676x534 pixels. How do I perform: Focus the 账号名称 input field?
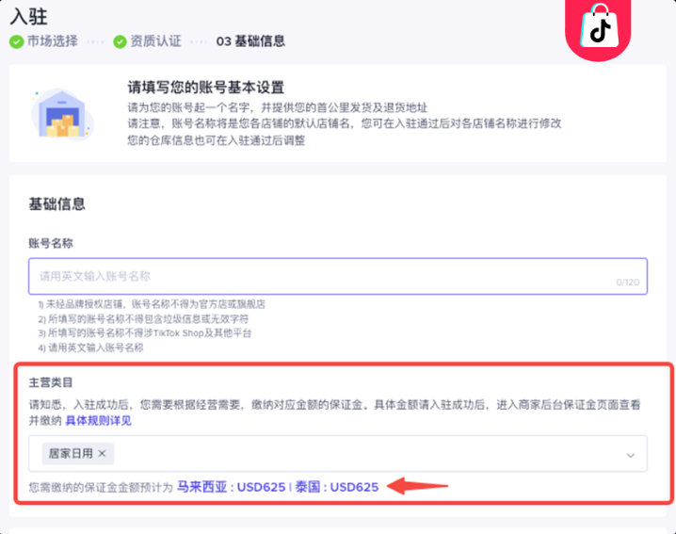[x=338, y=277]
